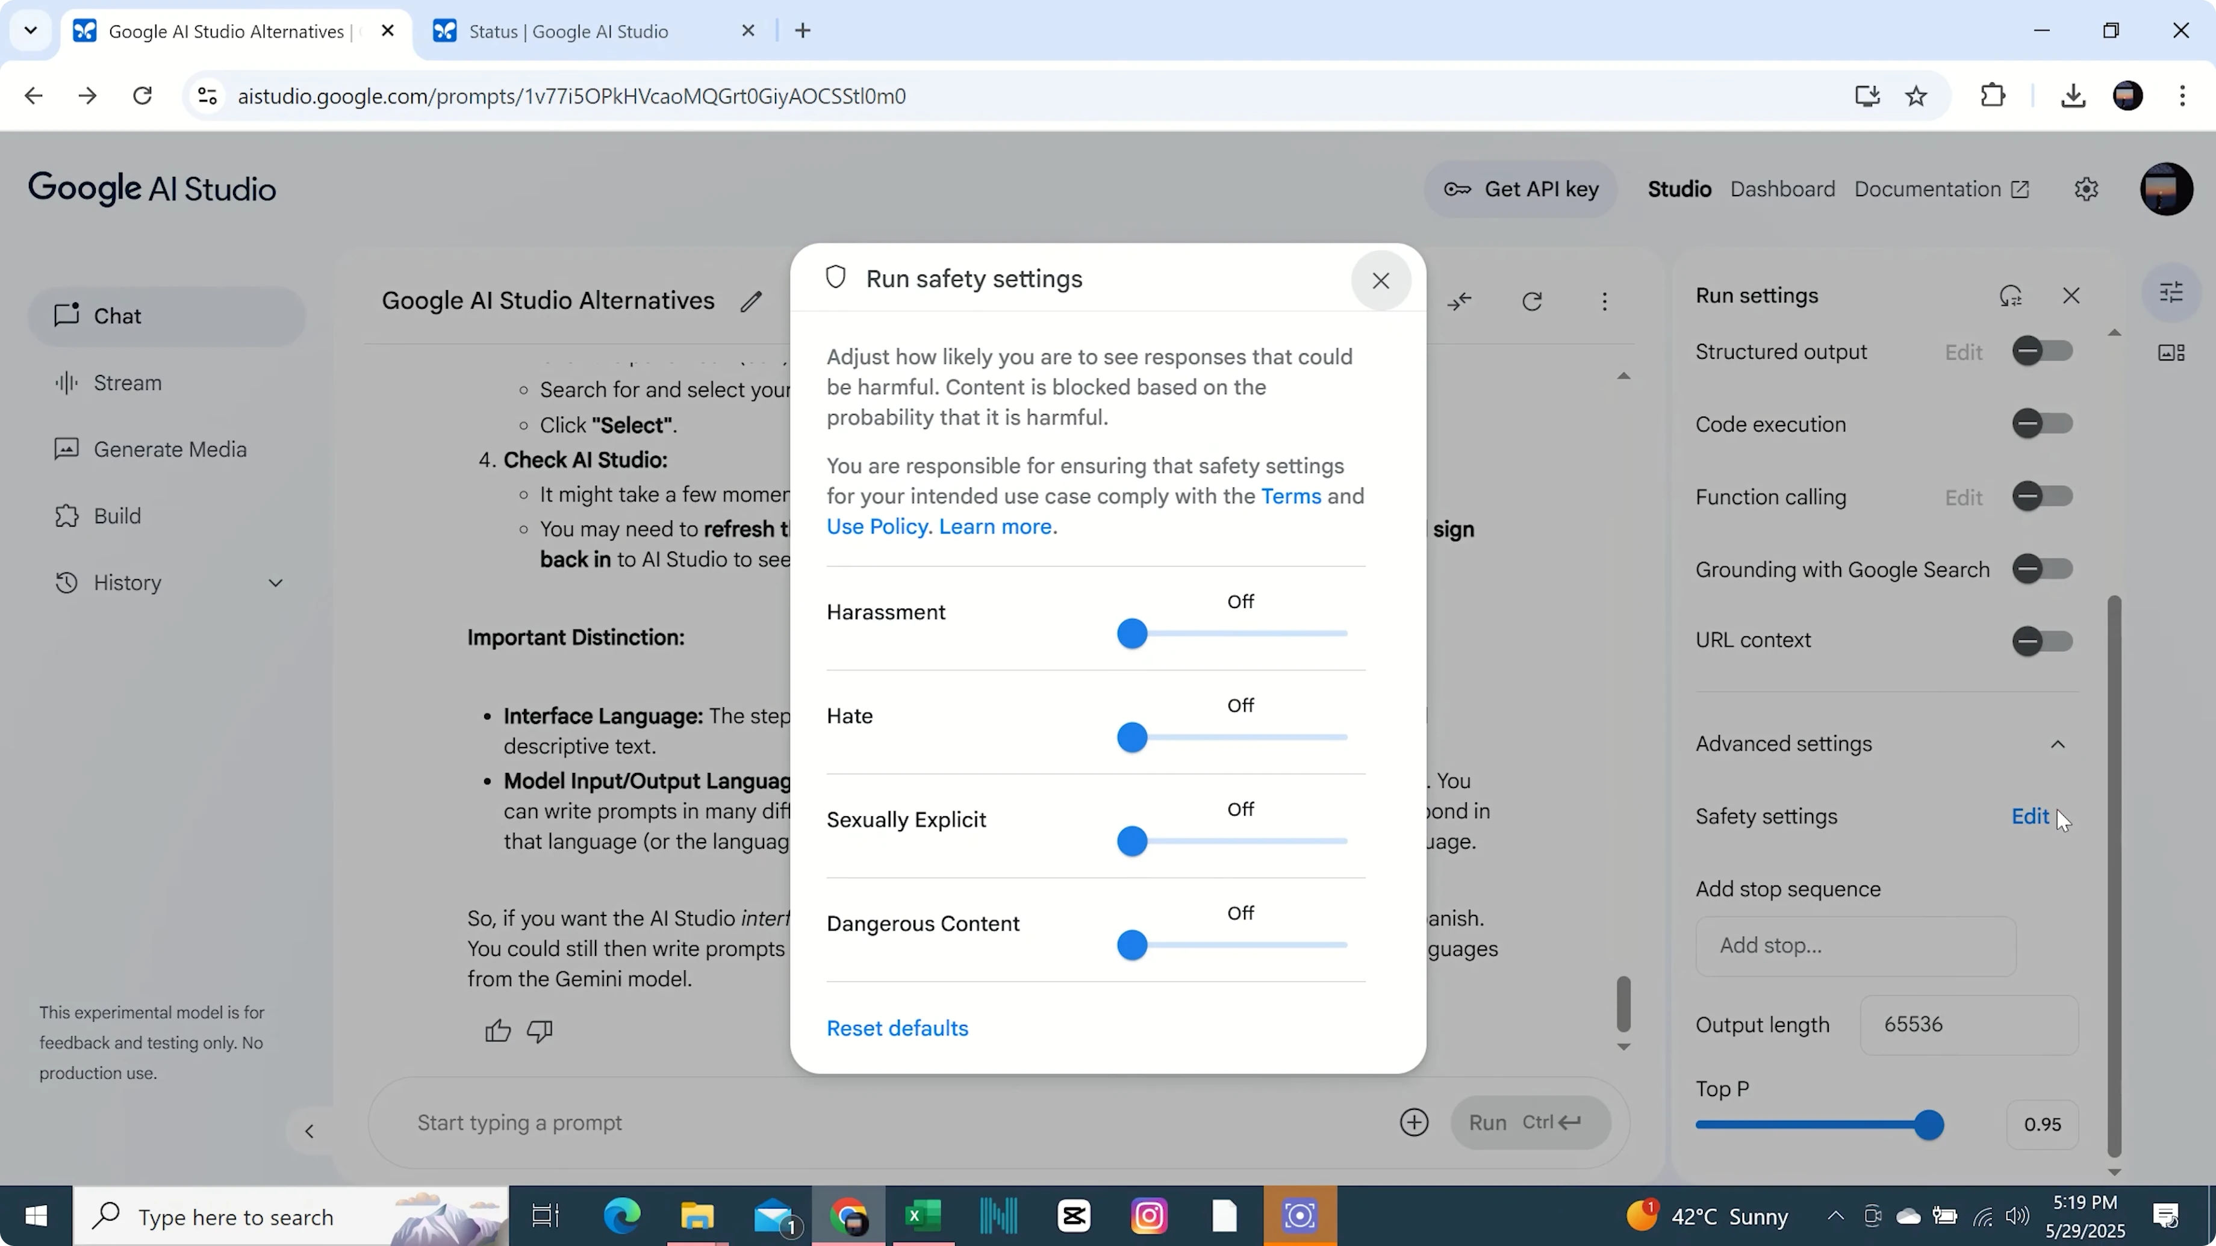The image size is (2216, 1246).
Task: Click the pencil icon to edit prompt title
Action: click(751, 301)
